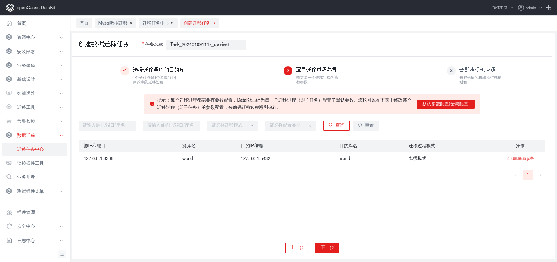Click the 业务开发 magnifier icon
The image size is (557, 262).
coord(8,177)
